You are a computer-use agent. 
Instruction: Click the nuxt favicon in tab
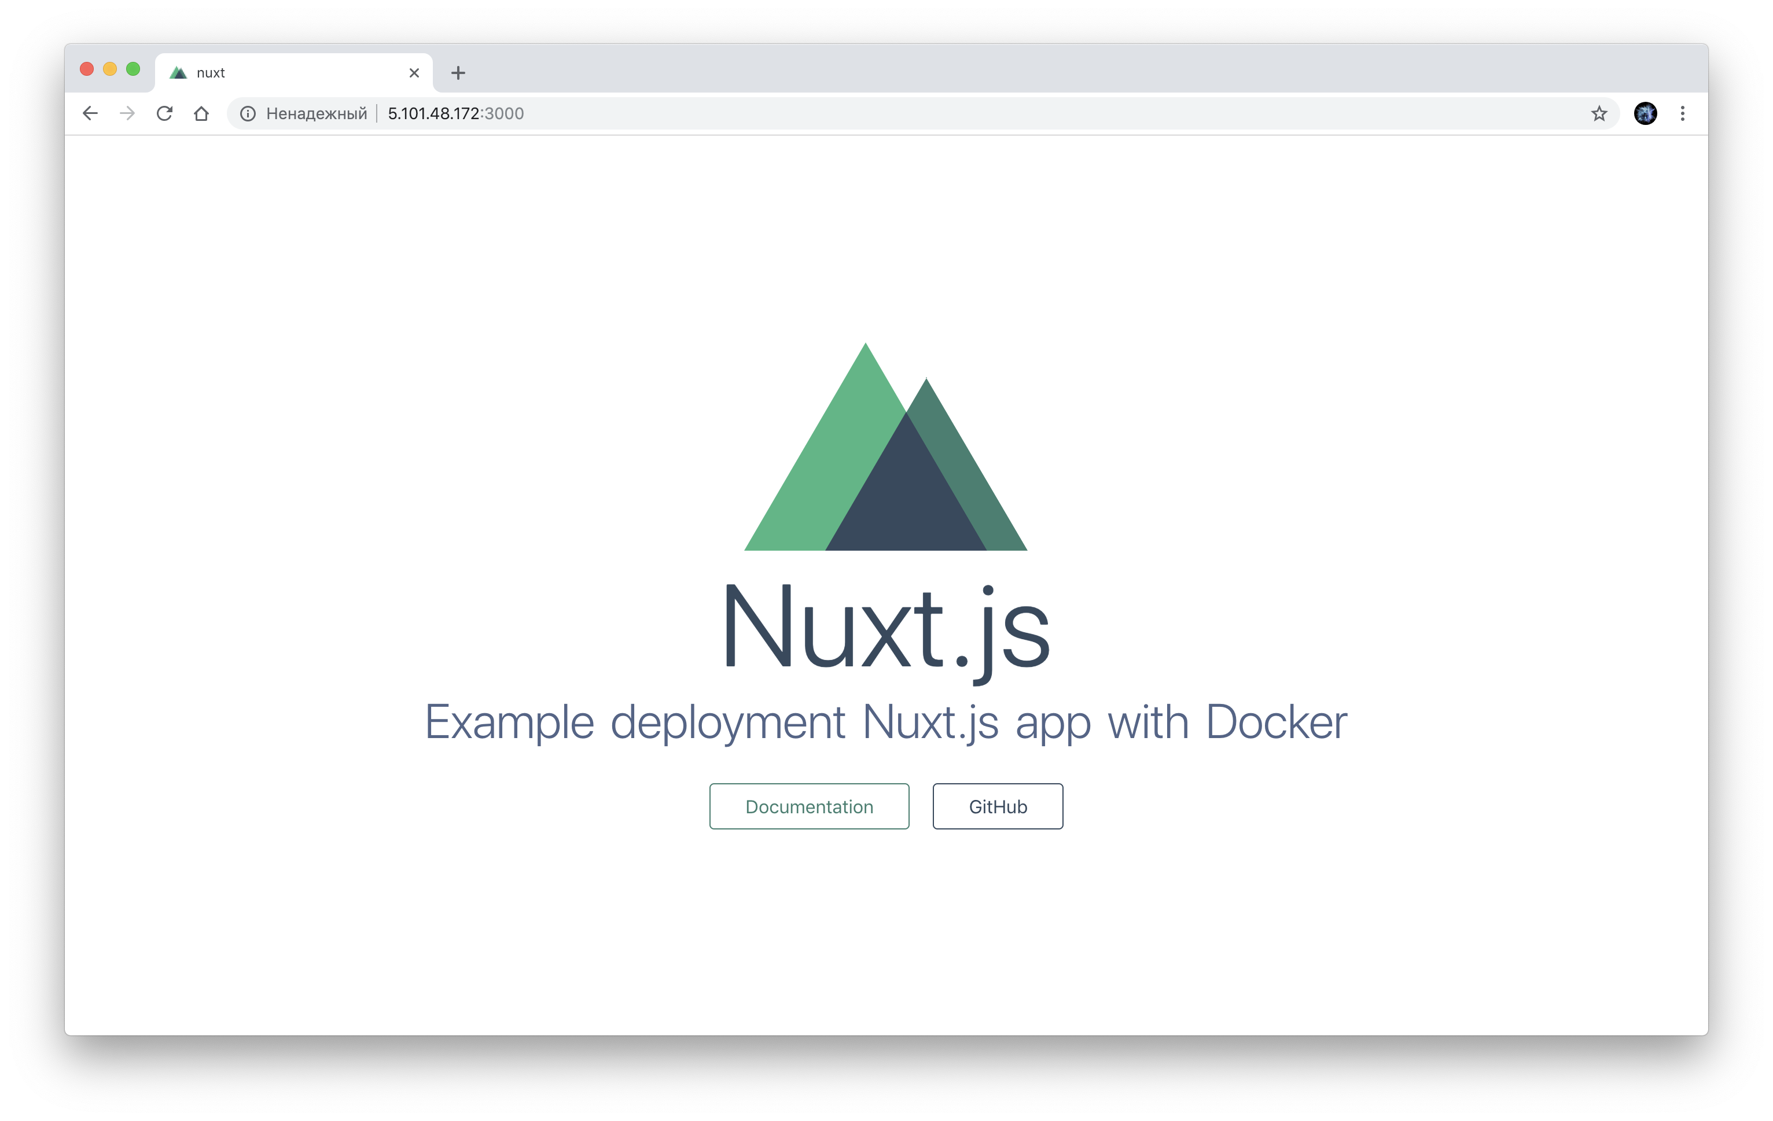pos(178,73)
